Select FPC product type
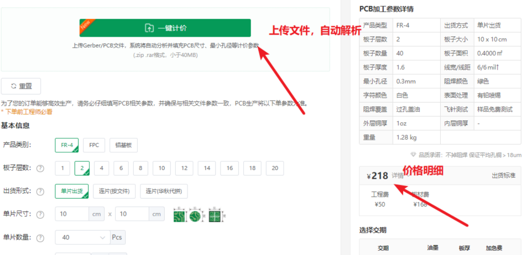The width and height of the screenshot is (527, 255). [94, 145]
